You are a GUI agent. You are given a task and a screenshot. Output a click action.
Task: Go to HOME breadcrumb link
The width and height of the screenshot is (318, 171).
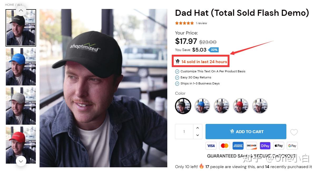tap(9, 5)
